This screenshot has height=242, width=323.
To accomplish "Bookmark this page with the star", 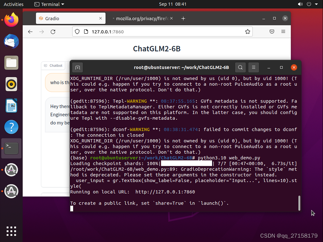I will pyautogui.click(x=247, y=31).
